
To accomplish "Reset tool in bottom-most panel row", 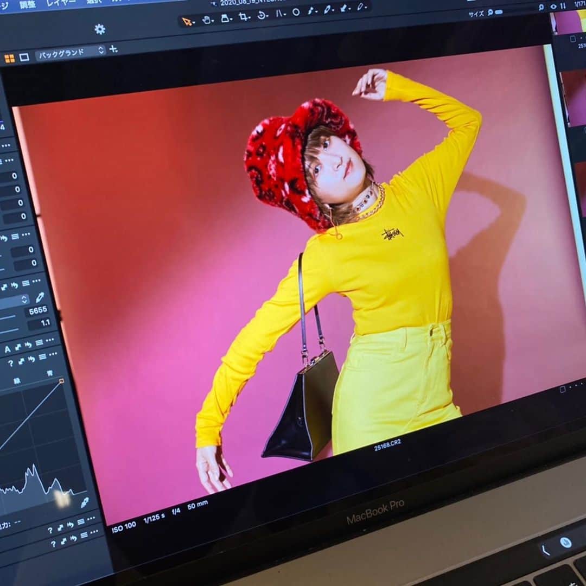I will click(74, 538).
